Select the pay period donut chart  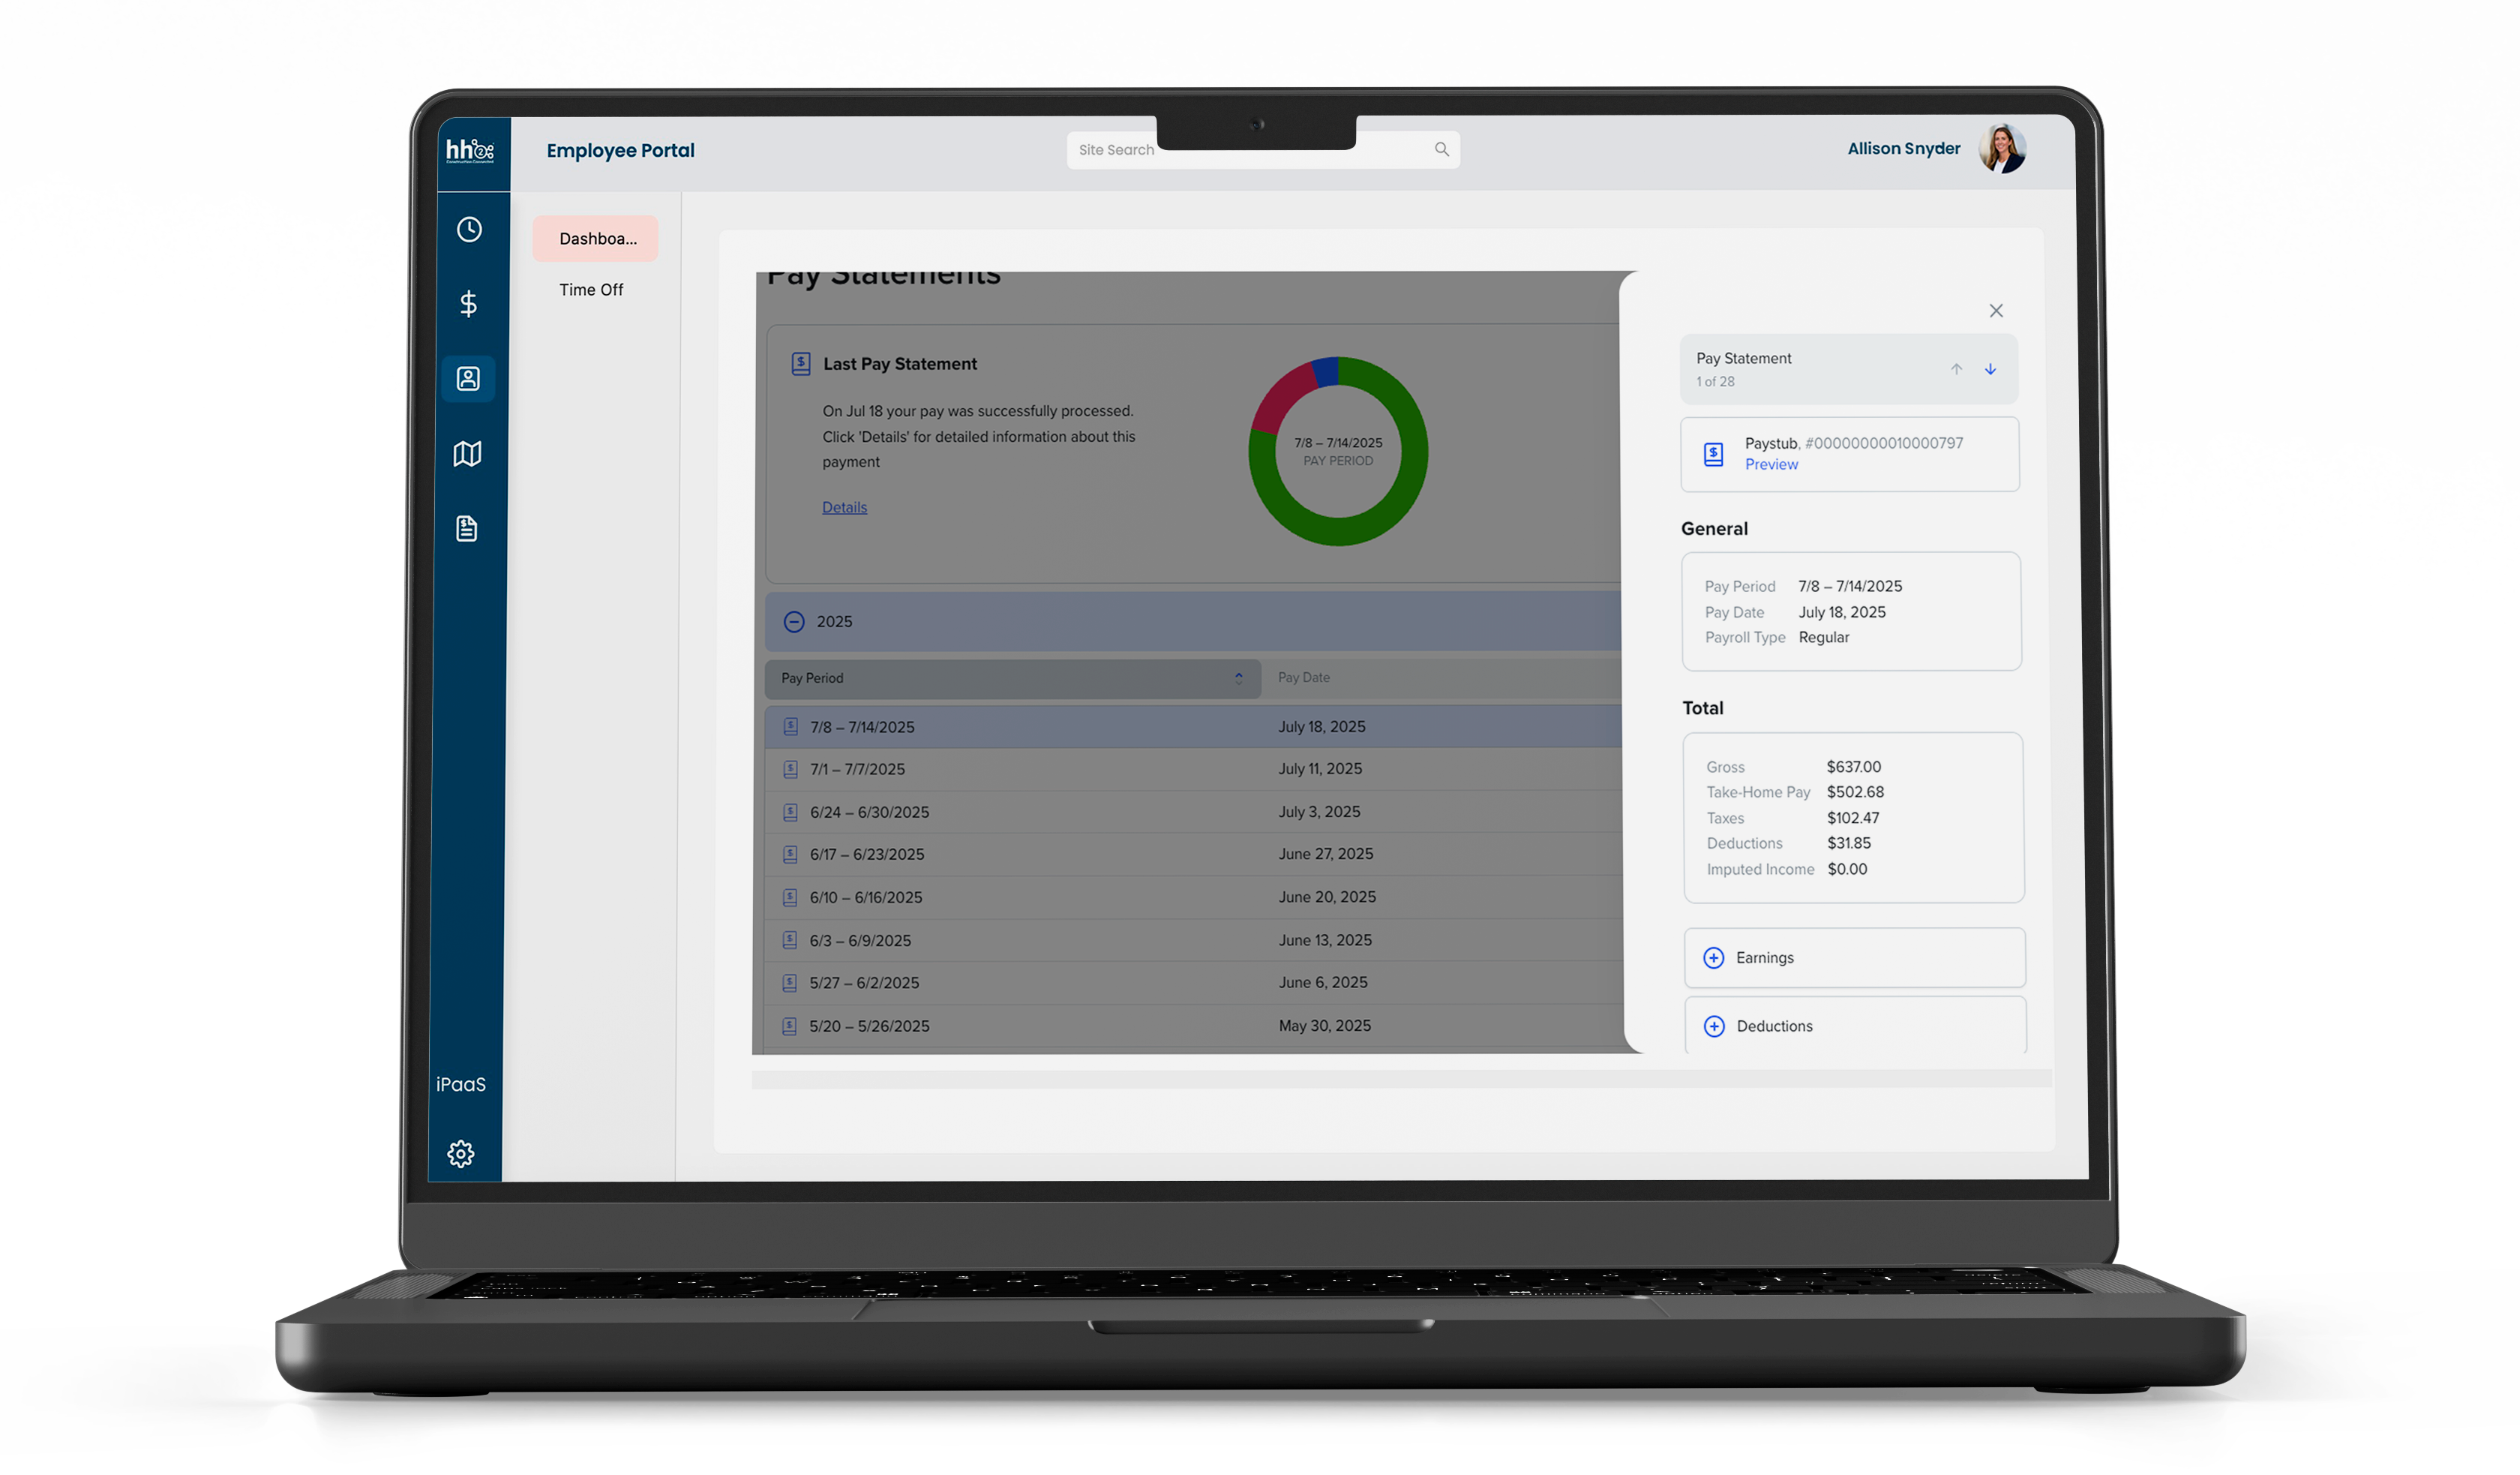pos(1338,452)
